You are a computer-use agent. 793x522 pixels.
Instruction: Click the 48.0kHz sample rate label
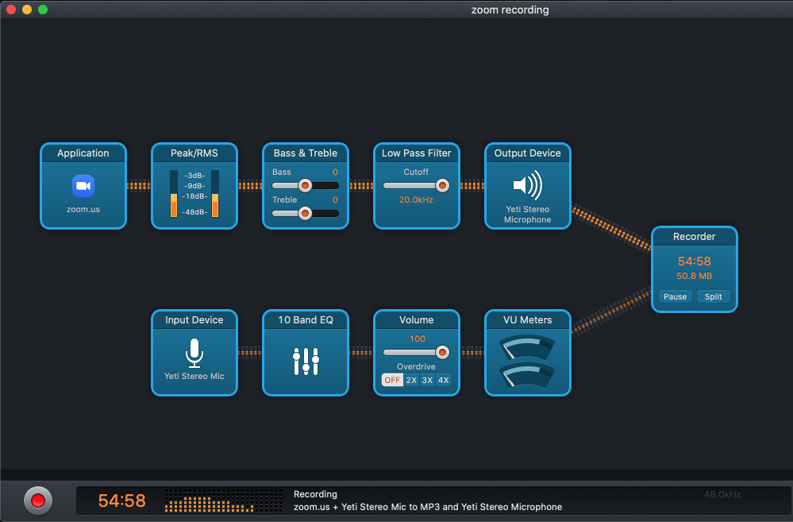722,494
